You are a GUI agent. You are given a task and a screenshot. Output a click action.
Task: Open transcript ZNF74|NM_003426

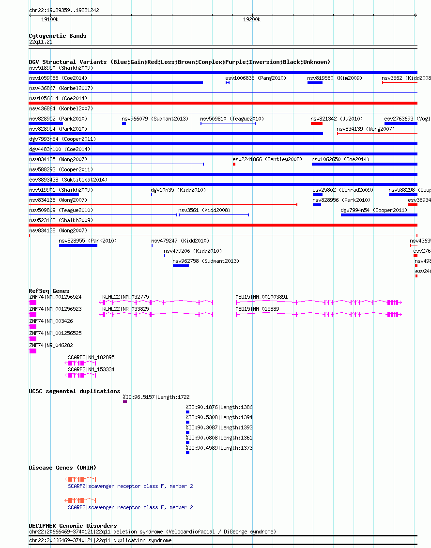click(x=51, y=320)
